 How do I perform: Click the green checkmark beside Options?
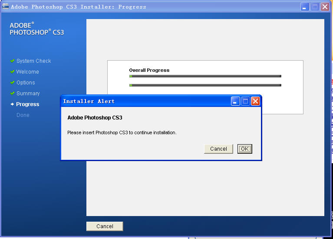coord(12,82)
